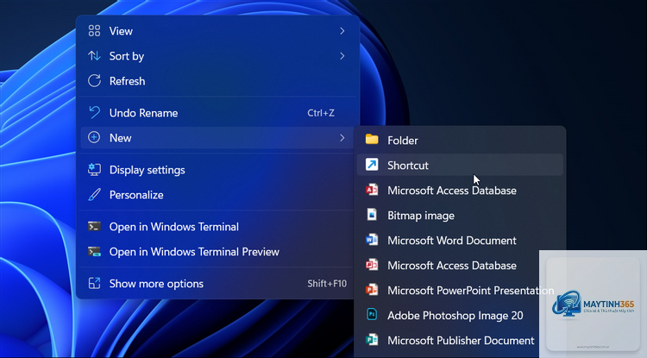
Task: Select Open in Windows Terminal Preview
Action: point(217,252)
